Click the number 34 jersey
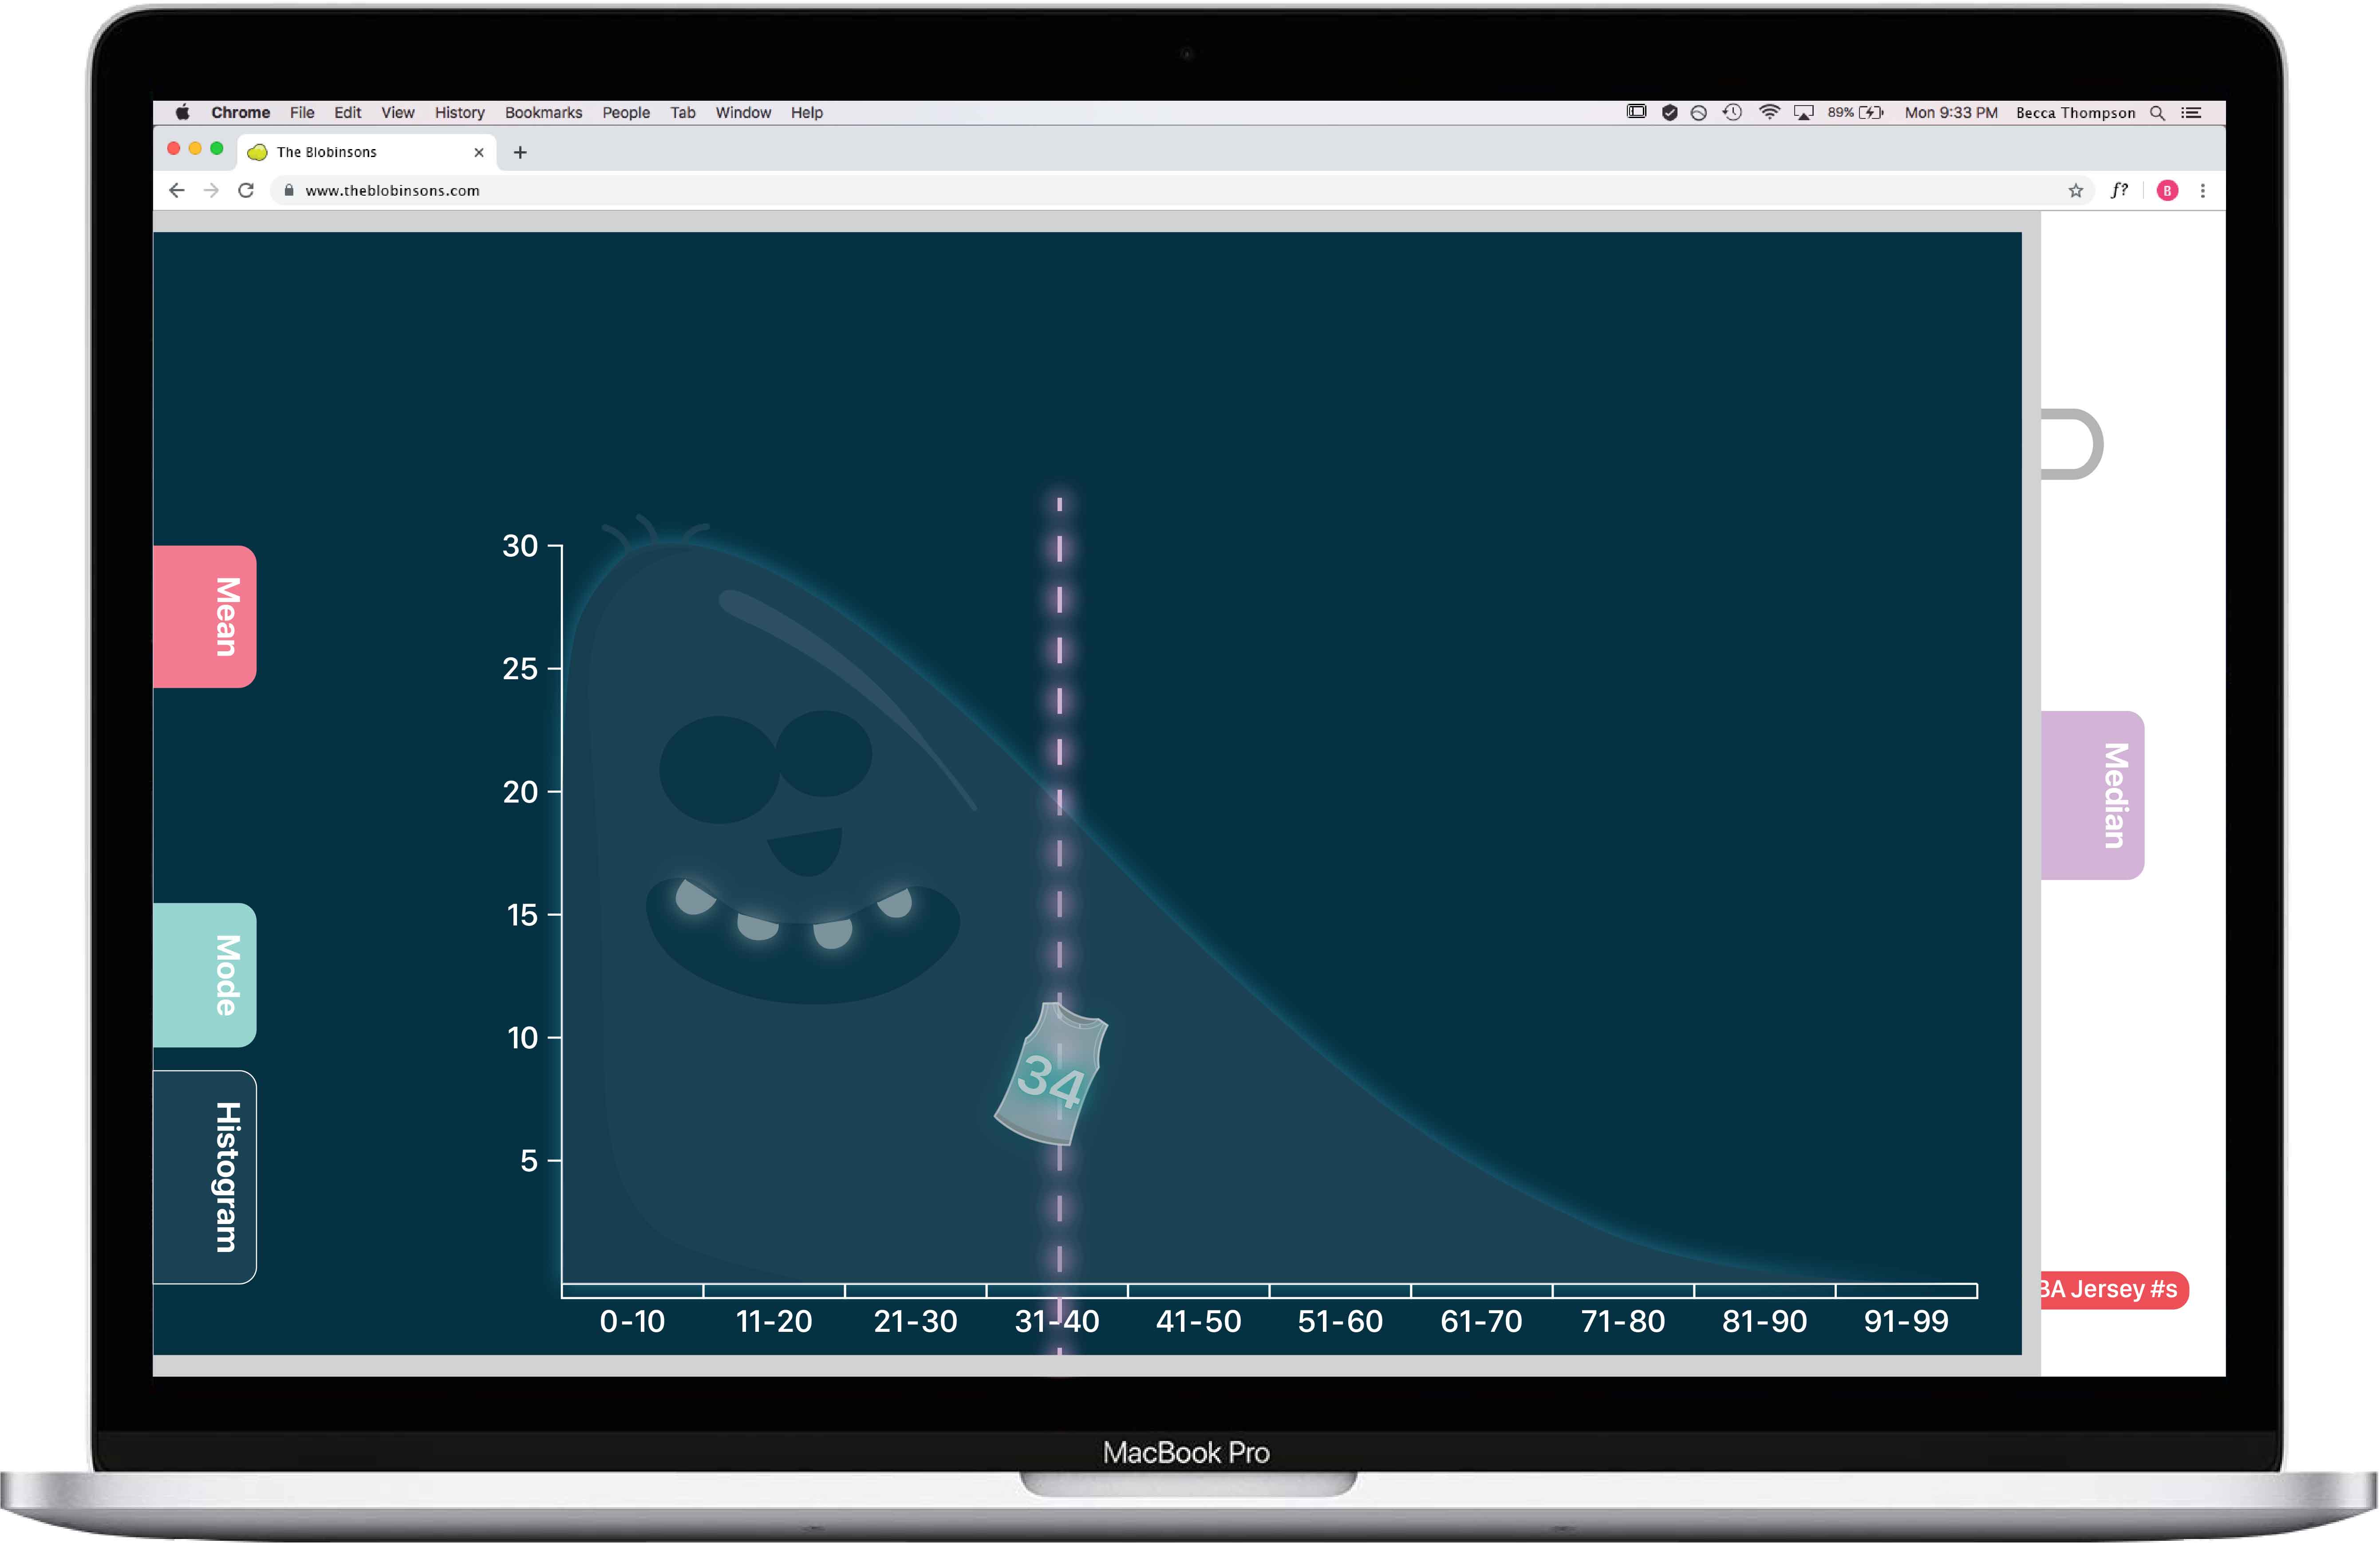The height and width of the screenshot is (1543, 2380). [x=1051, y=1074]
